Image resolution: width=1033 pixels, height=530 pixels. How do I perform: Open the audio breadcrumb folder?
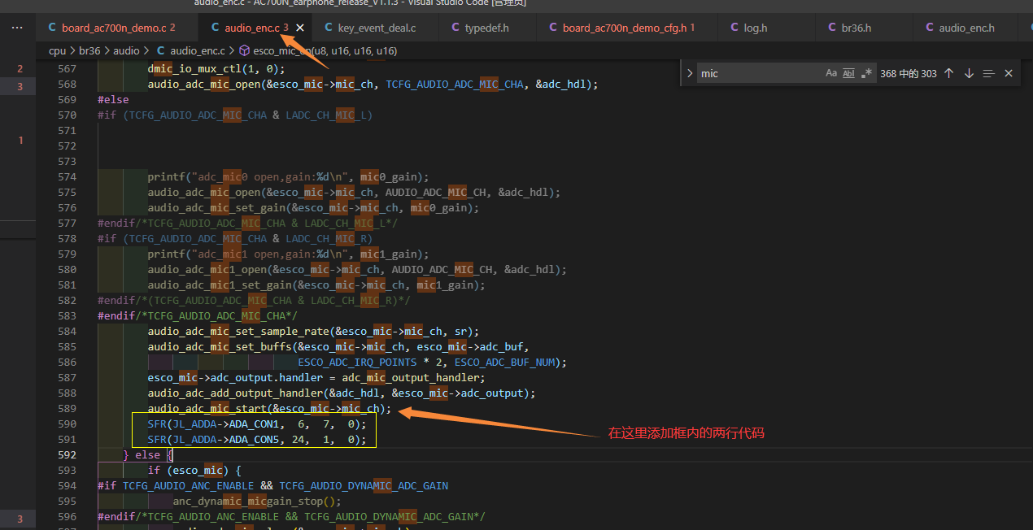point(126,50)
